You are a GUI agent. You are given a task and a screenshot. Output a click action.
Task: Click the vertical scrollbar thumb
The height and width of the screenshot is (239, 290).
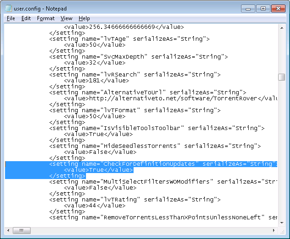pyautogui.click(x=282, y=77)
